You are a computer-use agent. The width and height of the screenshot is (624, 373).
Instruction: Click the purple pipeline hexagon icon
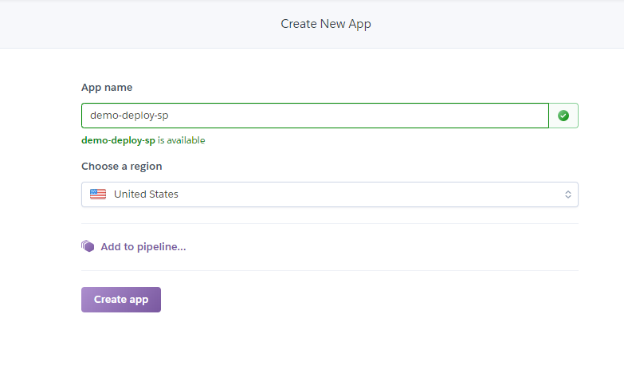tap(88, 246)
